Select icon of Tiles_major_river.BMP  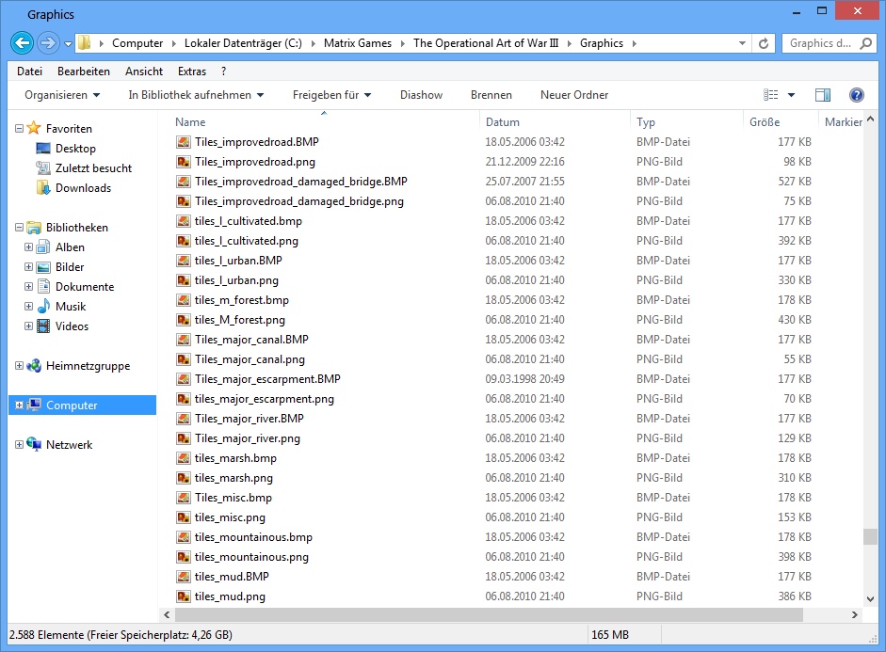pyautogui.click(x=183, y=419)
